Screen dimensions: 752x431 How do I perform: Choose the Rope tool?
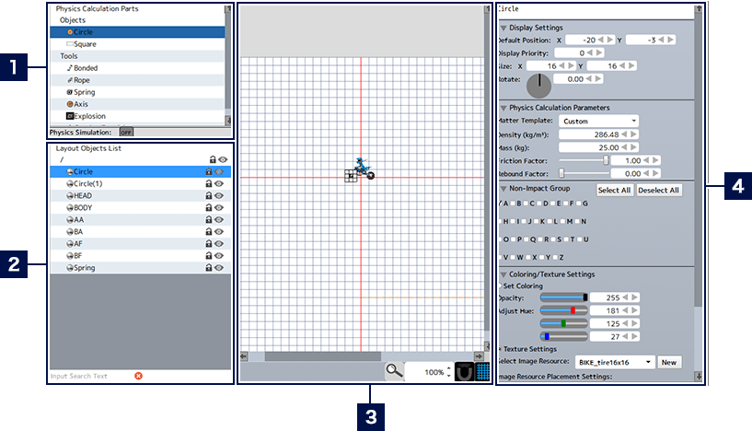(x=137, y=80)
